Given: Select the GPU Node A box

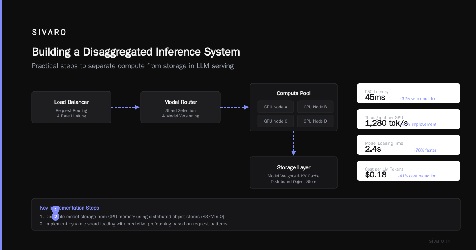Looking at the screenshot, I should pos(276,107).
